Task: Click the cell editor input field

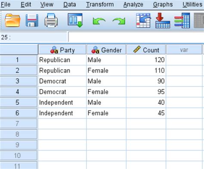Action: click(136, 37)
